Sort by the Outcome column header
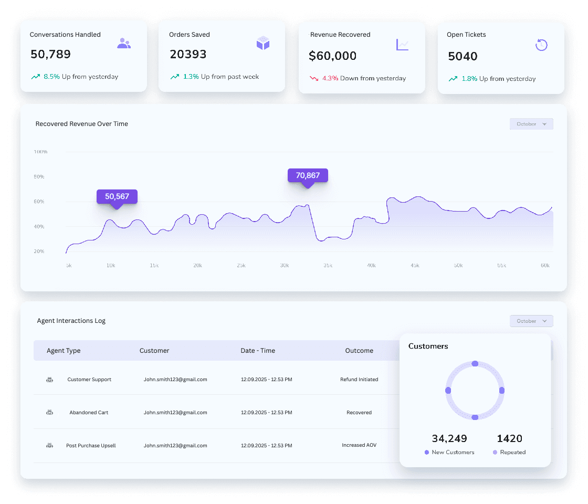 359,350
